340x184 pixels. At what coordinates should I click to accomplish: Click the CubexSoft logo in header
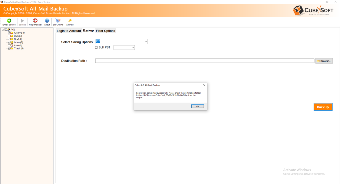click(313, 10)
